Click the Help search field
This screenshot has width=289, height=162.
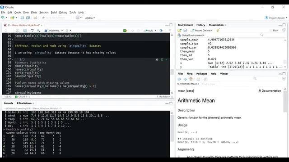pos(267,79)
